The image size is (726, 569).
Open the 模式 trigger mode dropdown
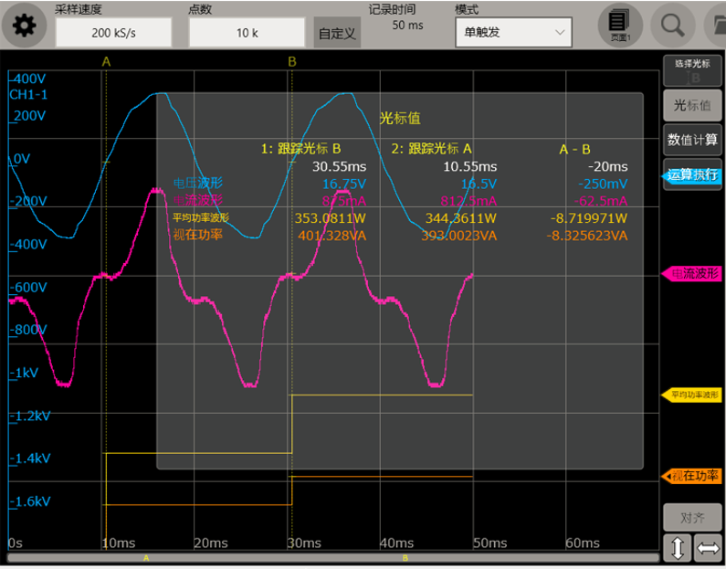512,32
